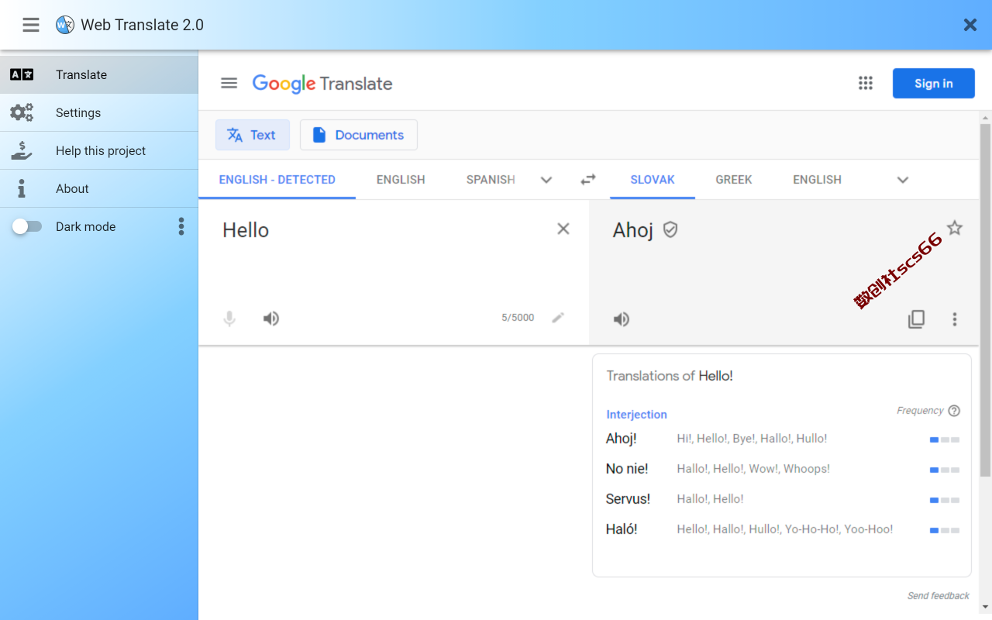The image size is (992, 620).
Task: Click the scrollbar down arrow
Action: (986, 607)
